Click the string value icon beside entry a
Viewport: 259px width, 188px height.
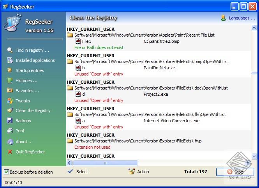(78, 121)
